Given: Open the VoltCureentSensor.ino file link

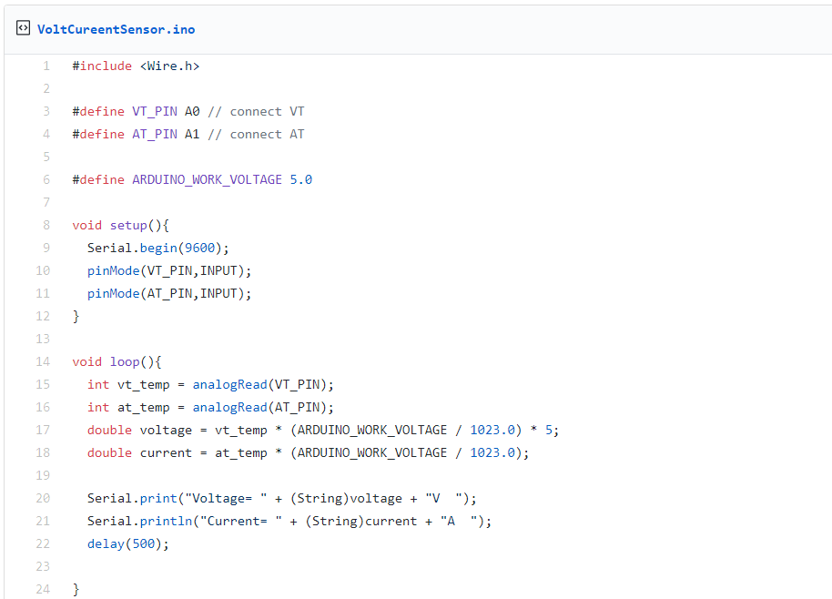Looking at the screenshot, I should click(116, 29).
